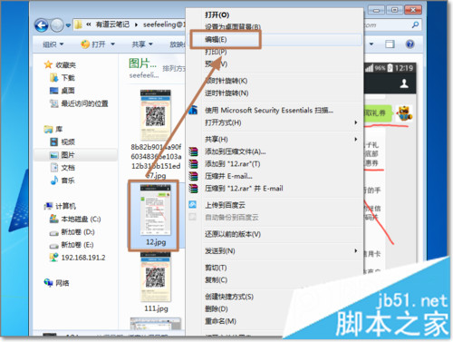This screenshot has width=453, height=342.
Task: Choose 添加到压缩文件(A)... menu entry
Action: point(236,151)
